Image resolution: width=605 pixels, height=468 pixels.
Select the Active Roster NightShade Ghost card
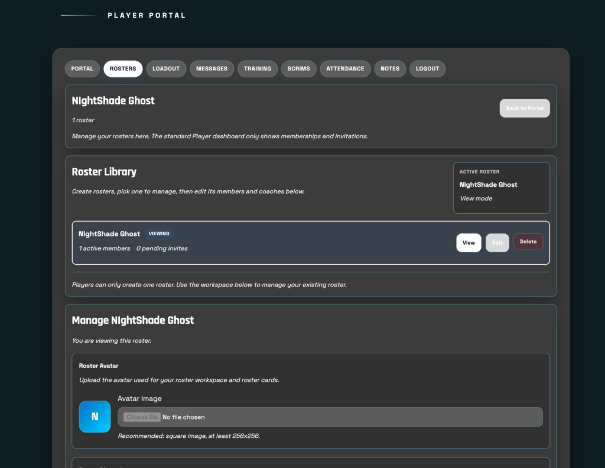pyautogui.click(x=501, y=188)
